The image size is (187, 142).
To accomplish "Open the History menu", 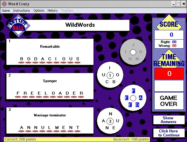I will pos(53,10).
